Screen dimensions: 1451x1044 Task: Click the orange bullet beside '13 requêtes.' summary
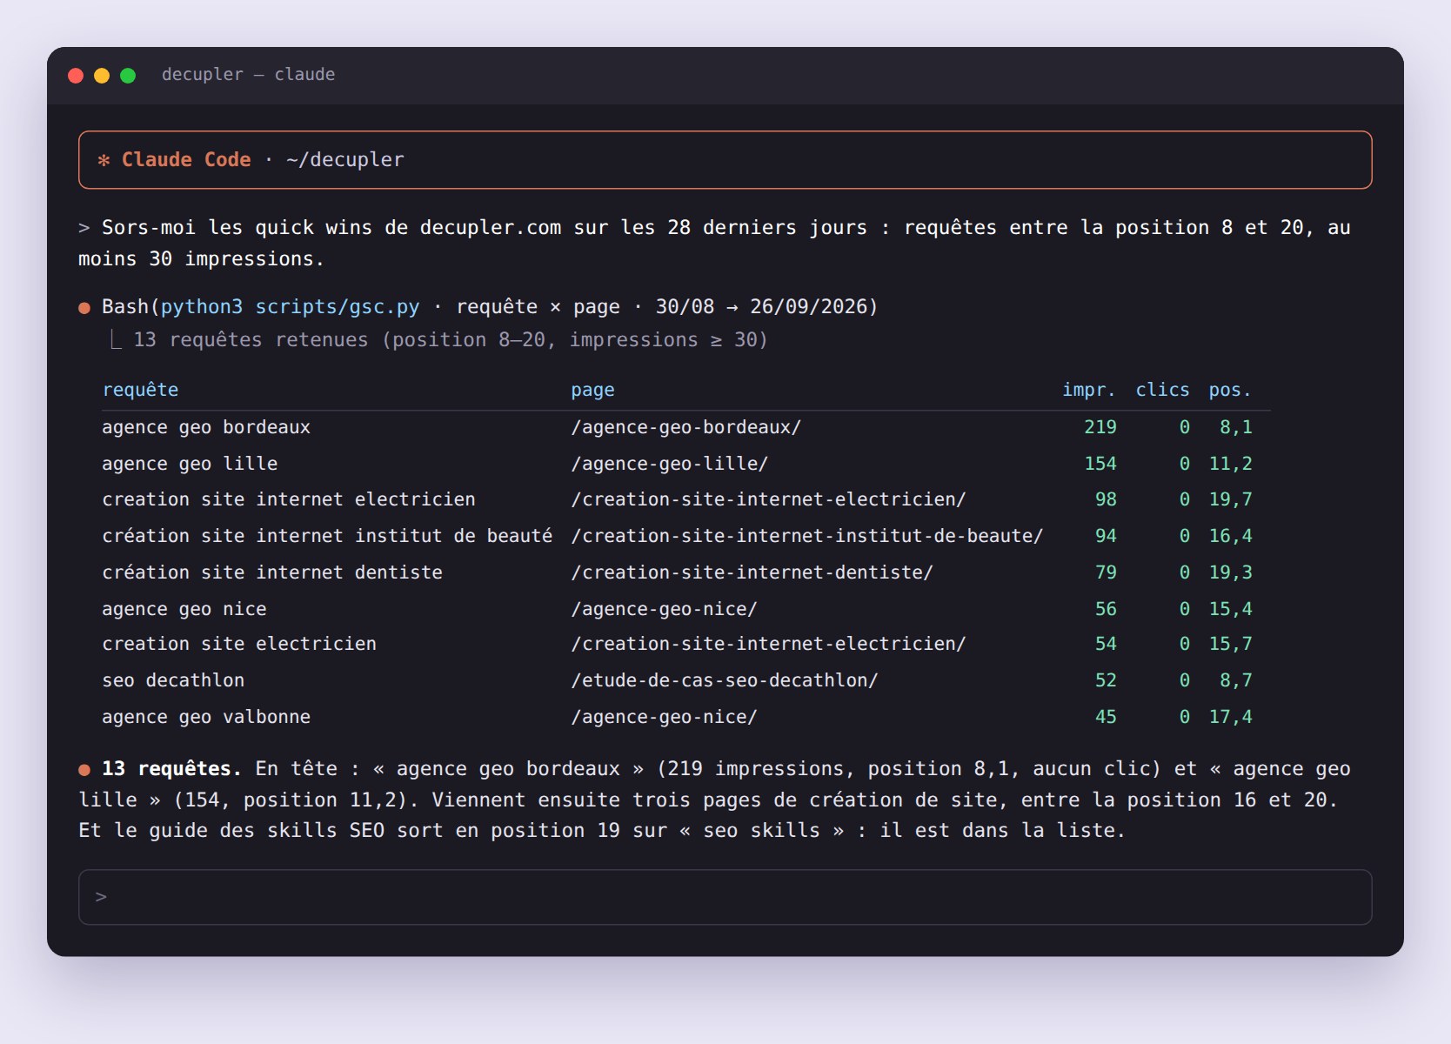84,770
